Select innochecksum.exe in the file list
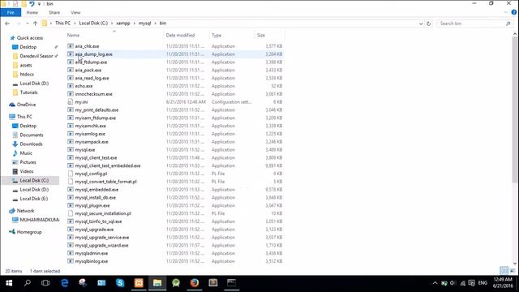Viewport: 519px width, 292px height. click(x=94, y=94)
